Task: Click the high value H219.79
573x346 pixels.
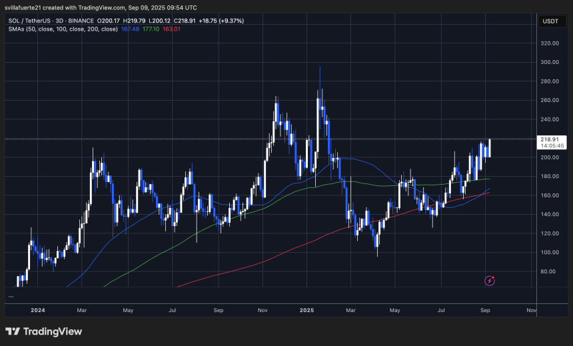Action: [x=134, y=21]
